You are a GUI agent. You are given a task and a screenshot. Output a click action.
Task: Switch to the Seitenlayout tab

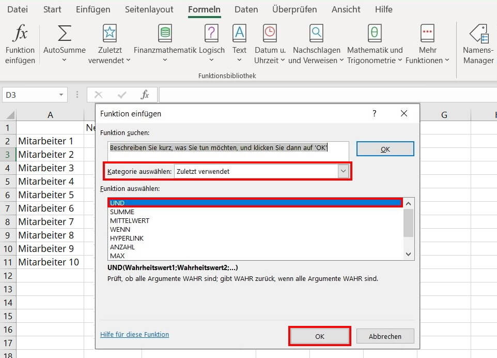point(149,9)
